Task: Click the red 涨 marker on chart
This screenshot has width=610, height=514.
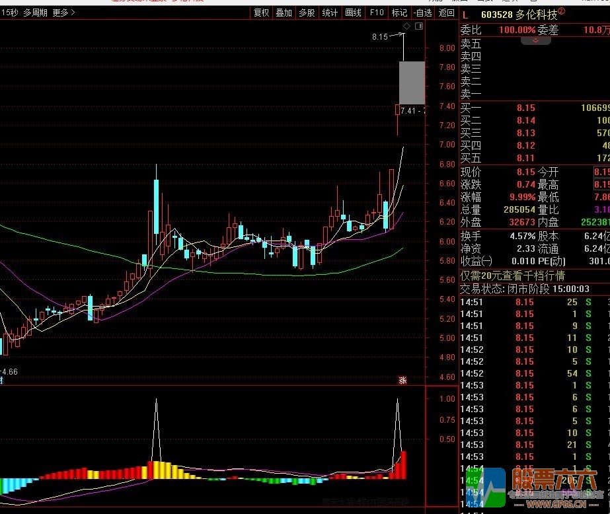Action: (x=402, y=381)
